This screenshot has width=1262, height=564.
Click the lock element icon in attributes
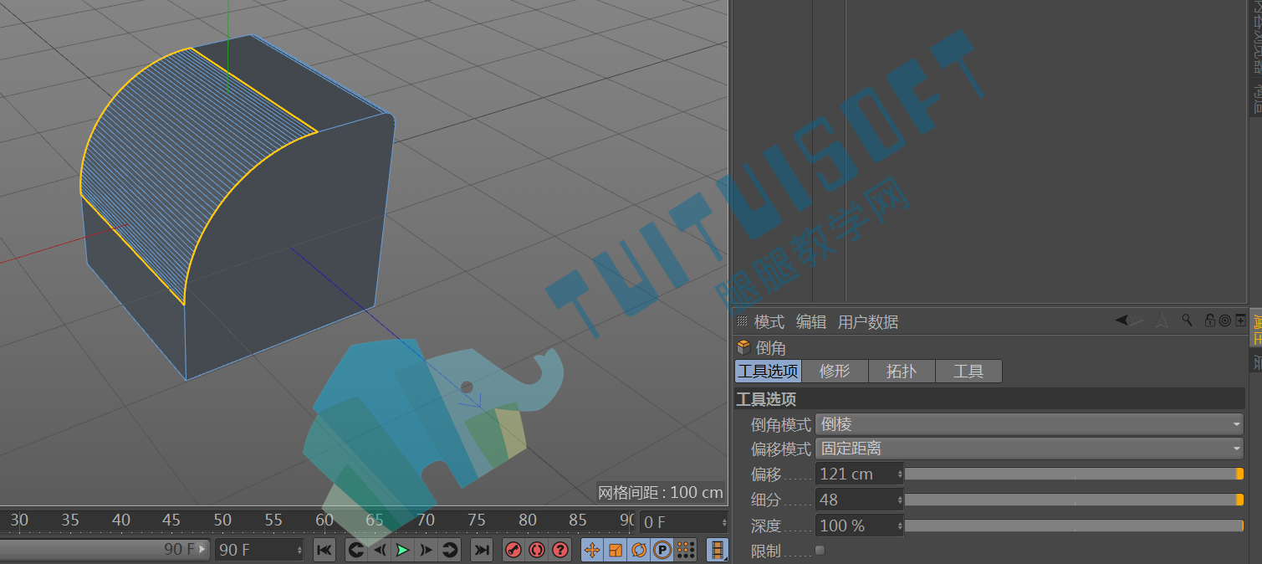tap(1209, 320)
